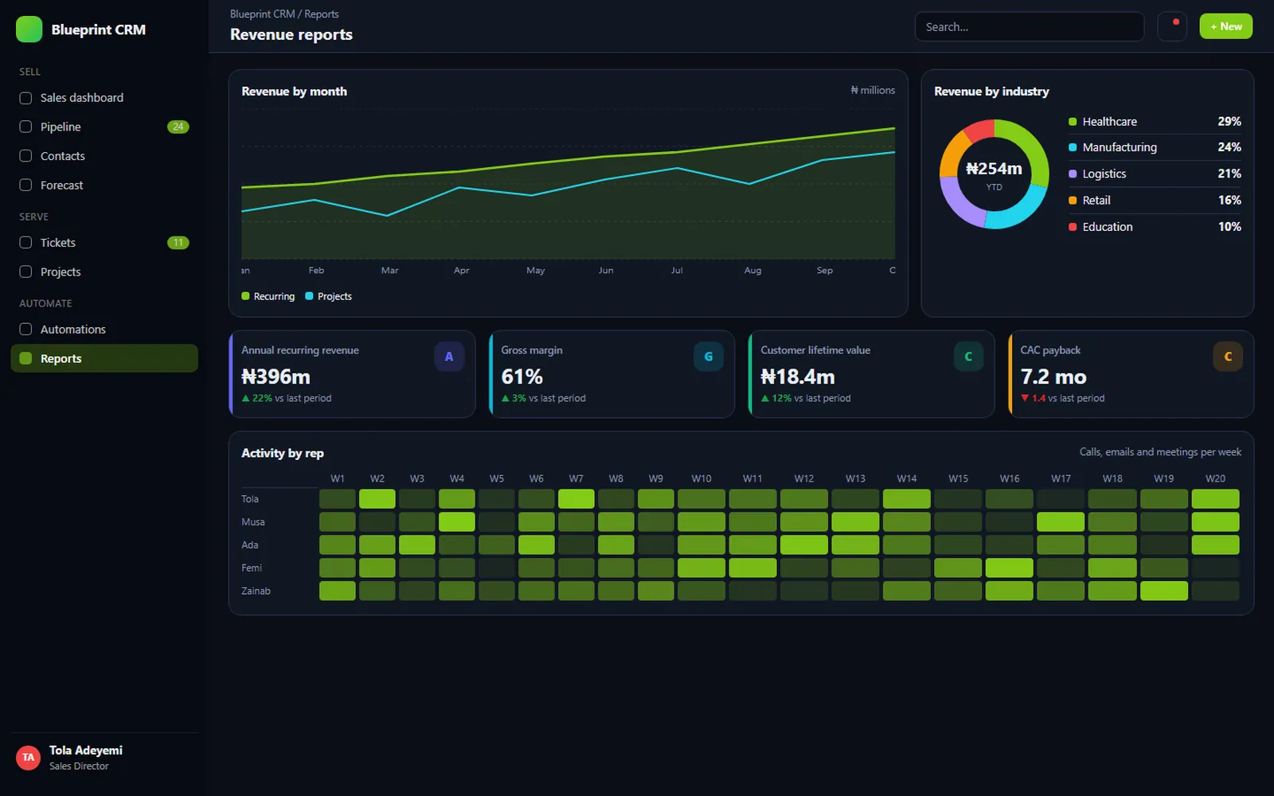This screenshot has height=796, width=1274.
Task: Click the Tickets sidebar icon
Action: [25, 243]
